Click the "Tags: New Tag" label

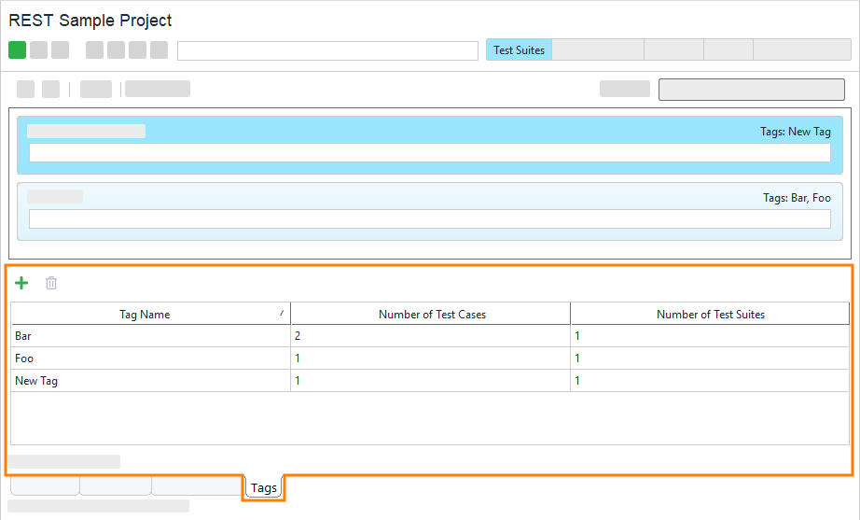[x=795, y=132]
